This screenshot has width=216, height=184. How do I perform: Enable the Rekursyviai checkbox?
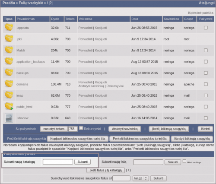click(81, 128)
